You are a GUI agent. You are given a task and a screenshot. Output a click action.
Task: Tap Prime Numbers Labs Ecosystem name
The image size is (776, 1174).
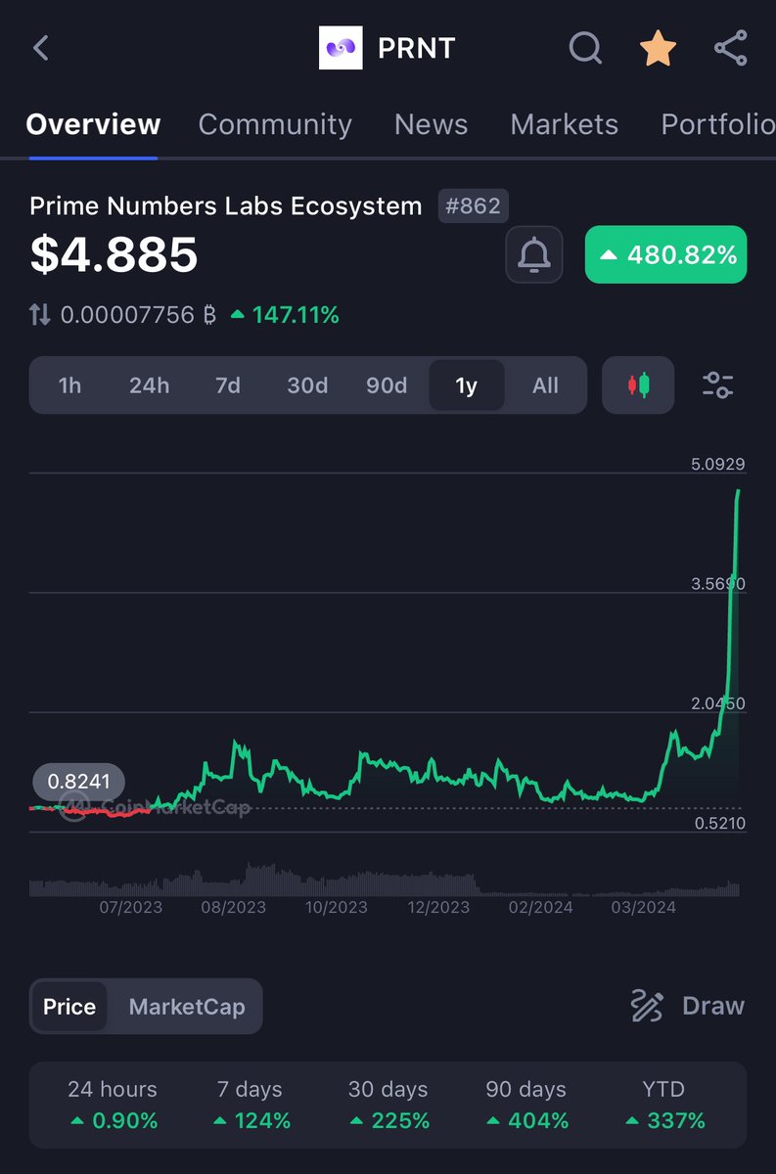click(x=226, y=206)
